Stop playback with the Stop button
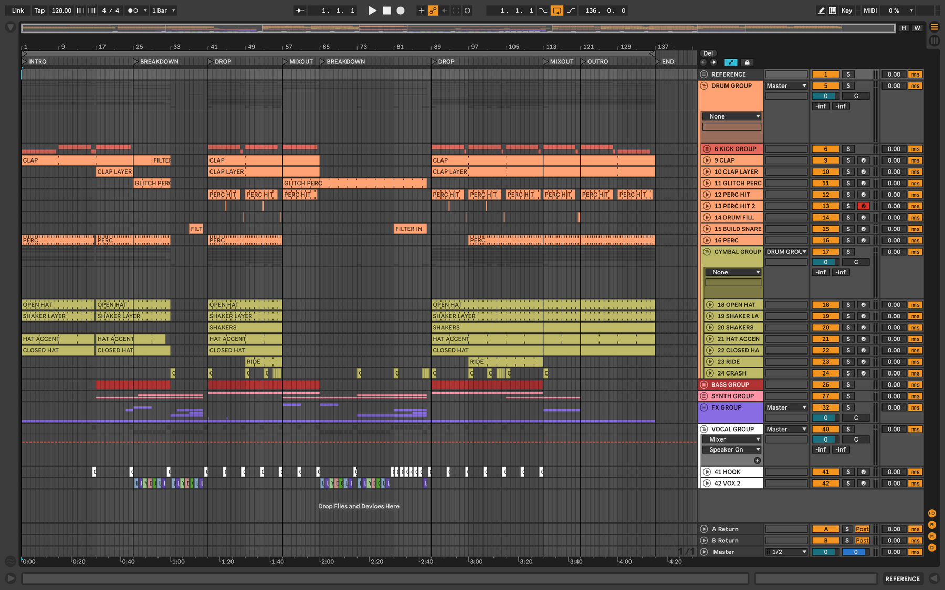The height and width of the screenshot is (590, 945). [x=386, y=10]
